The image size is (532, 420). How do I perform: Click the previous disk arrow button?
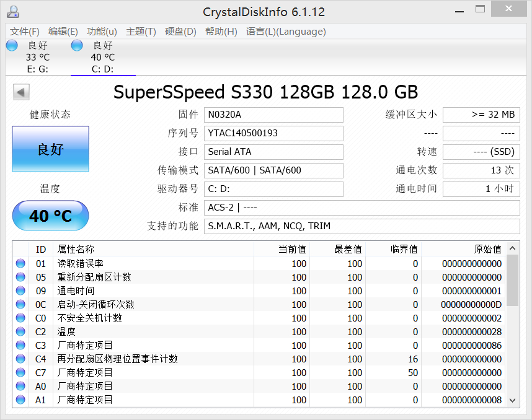[21, 92]
